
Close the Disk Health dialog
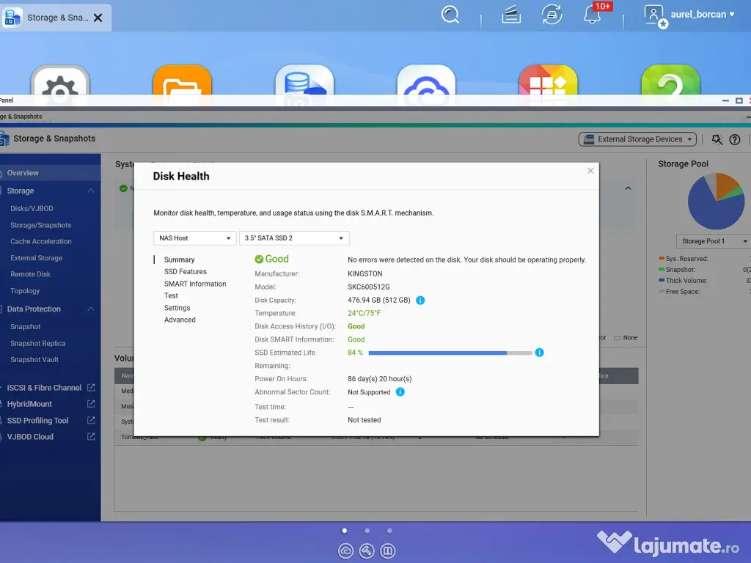click(590, 171)
